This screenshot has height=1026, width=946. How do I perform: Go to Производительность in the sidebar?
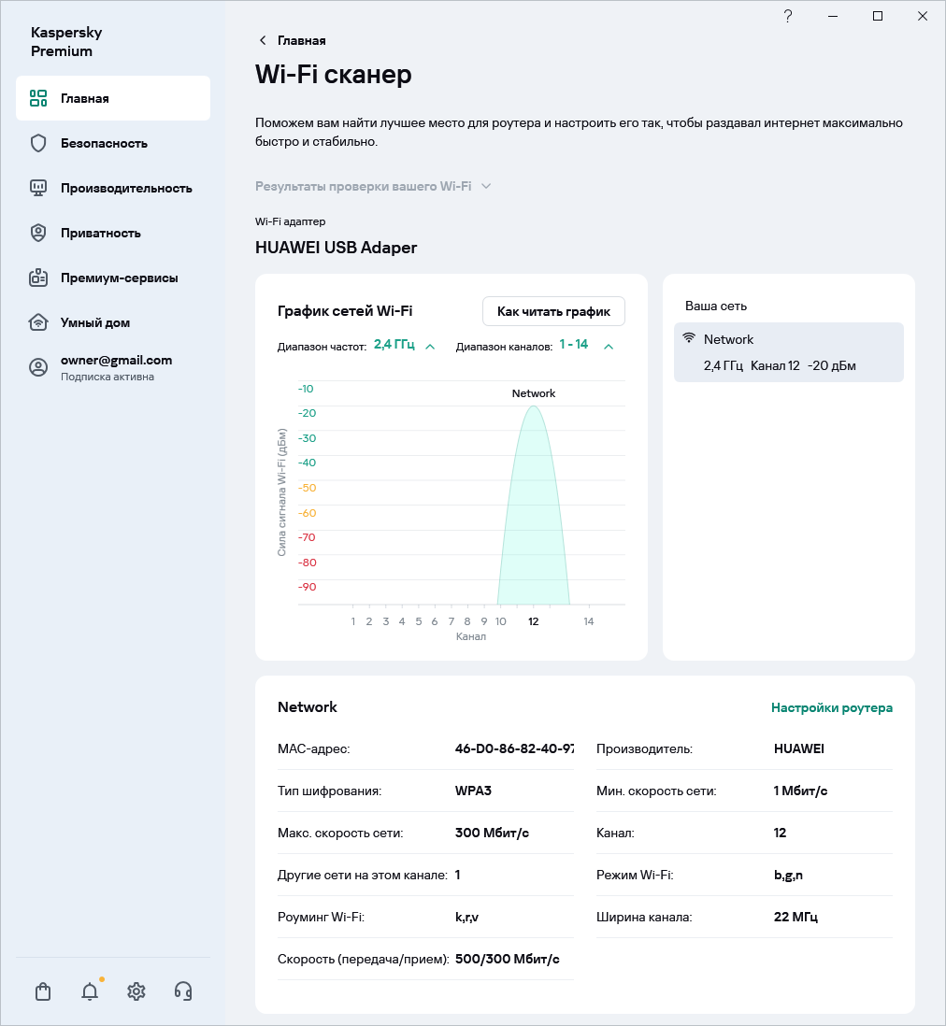click(126, 188)
